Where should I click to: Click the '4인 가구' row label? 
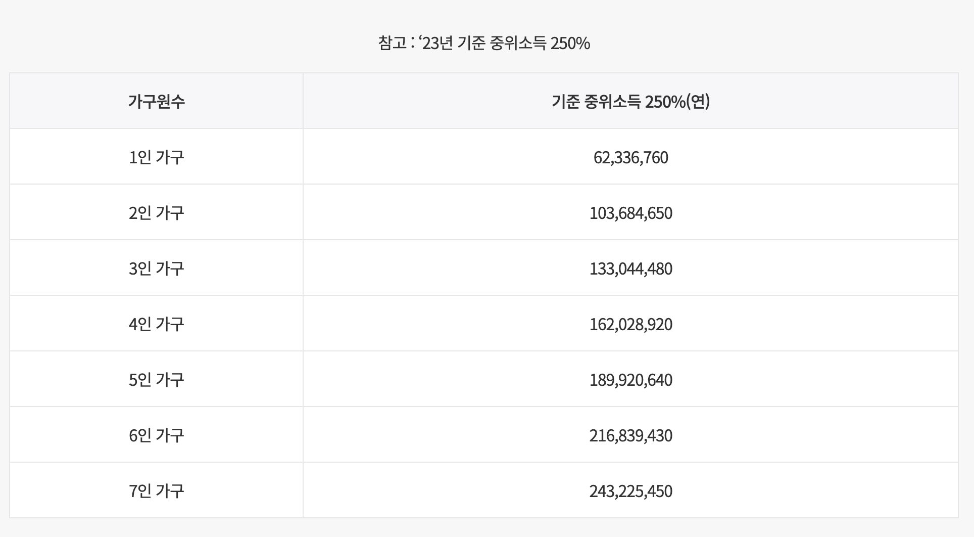point(156,324)
